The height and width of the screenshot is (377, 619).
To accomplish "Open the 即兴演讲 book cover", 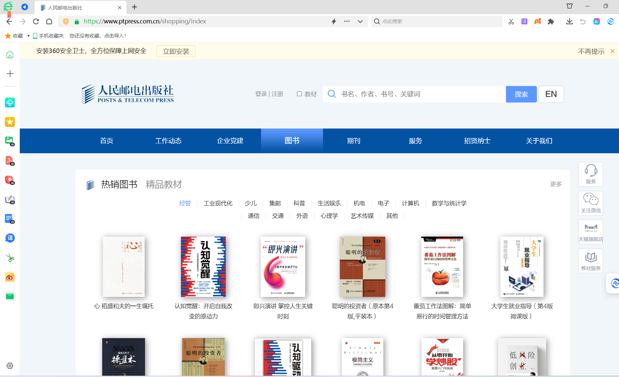I will pos(283,267).
